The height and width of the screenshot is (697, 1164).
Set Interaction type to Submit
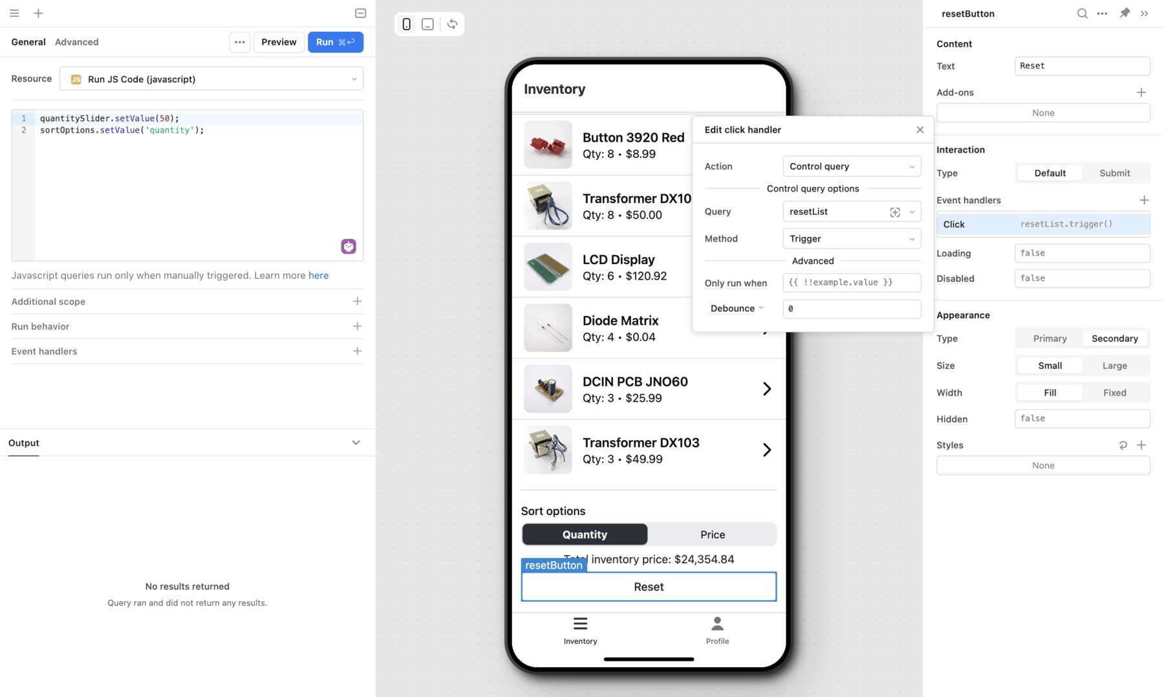pyautogui.click(x=1114, y=173)
